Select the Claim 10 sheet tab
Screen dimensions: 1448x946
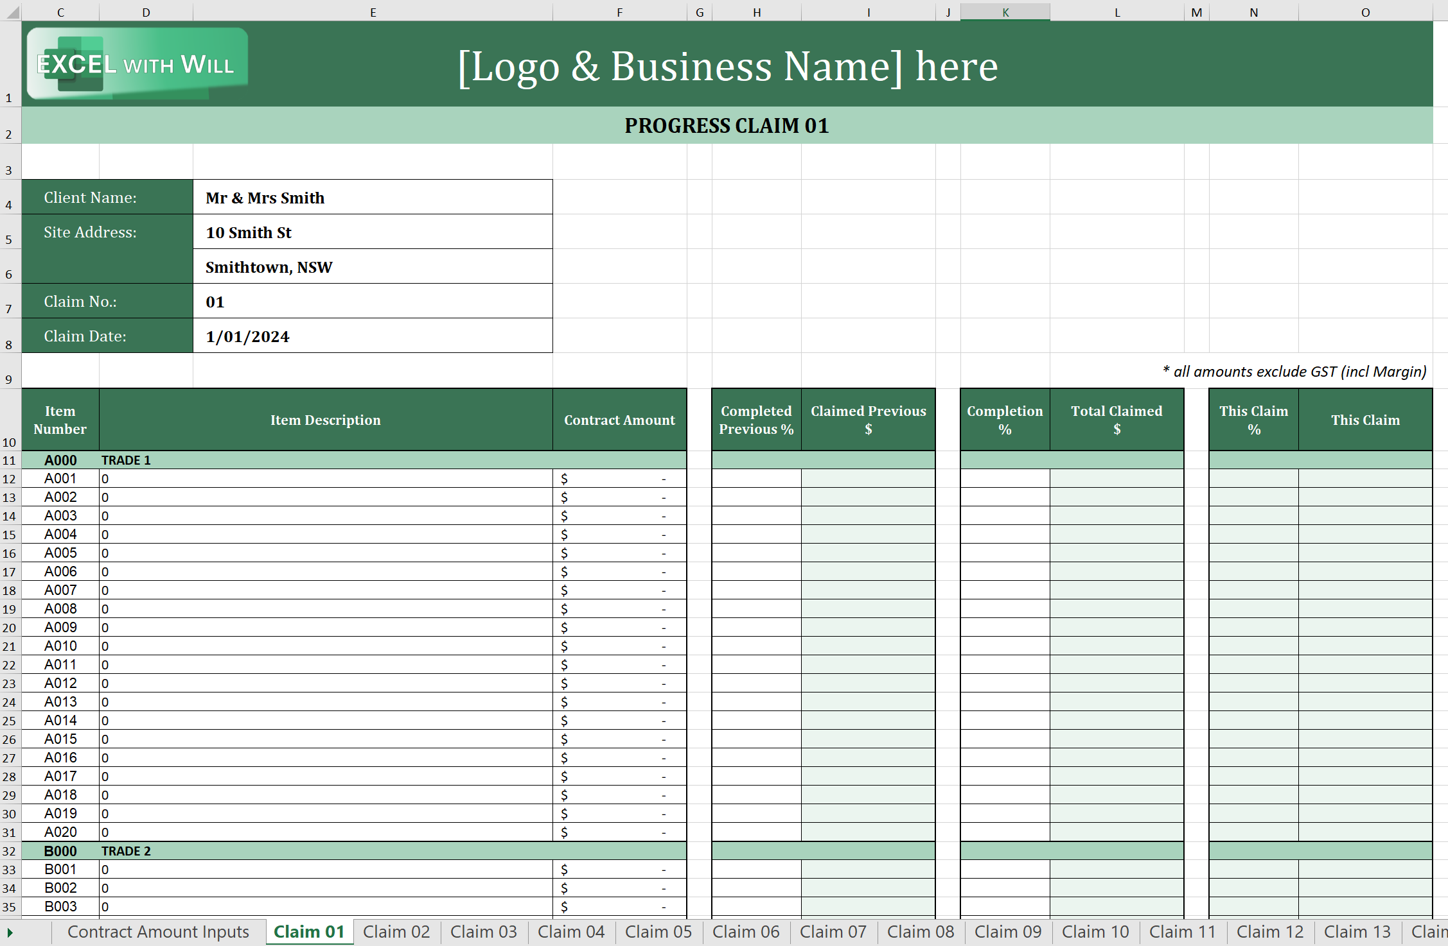click(x=1095, y=932)
